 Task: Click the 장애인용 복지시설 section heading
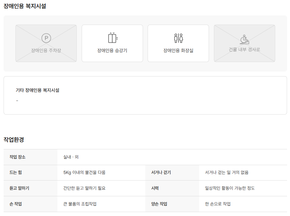[25, 6]
